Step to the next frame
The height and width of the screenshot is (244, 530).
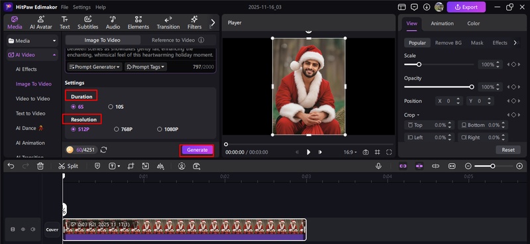pyautogui.click(x=320, y=152)
